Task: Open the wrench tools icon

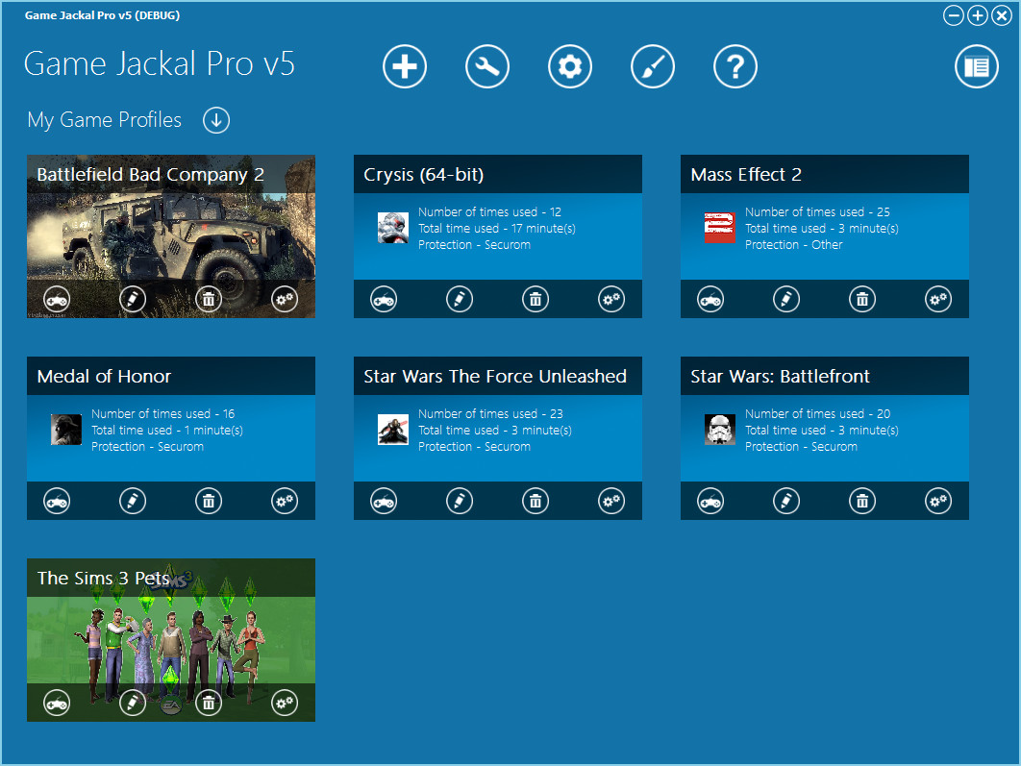Action: 487,66
